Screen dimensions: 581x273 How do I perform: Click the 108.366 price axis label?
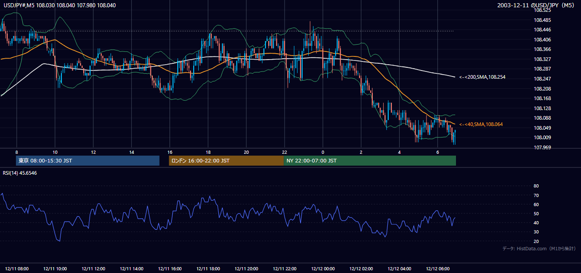click(541, 49)
